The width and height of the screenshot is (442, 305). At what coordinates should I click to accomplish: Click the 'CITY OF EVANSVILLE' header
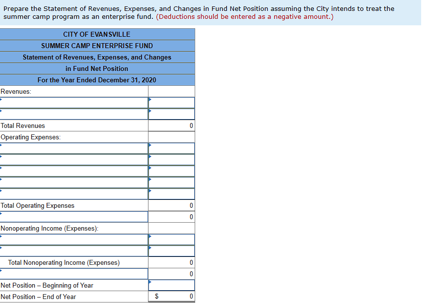click(97, 34)
